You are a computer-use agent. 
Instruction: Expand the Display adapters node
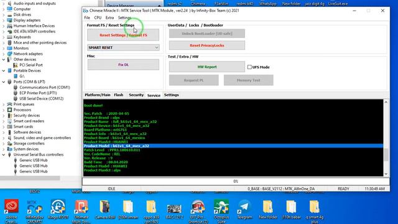point(4,21)
